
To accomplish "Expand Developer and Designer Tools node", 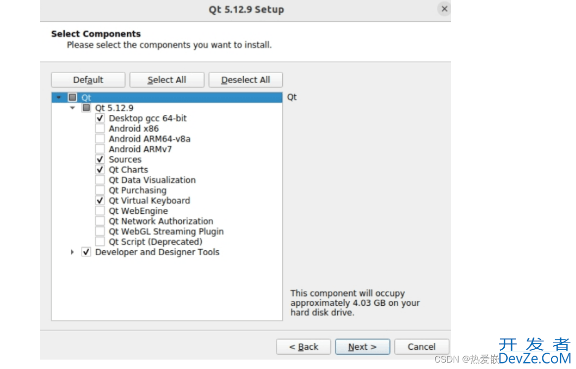I will click(x=72, y=252).
